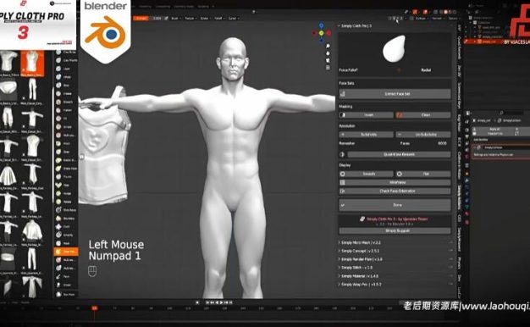Select the Clay Thumb sculpt brush

[x=66, y=60]
